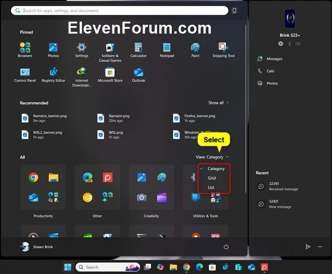Screen dimensions: 332x274
Task: Click the power button icon
Action: 226,247
